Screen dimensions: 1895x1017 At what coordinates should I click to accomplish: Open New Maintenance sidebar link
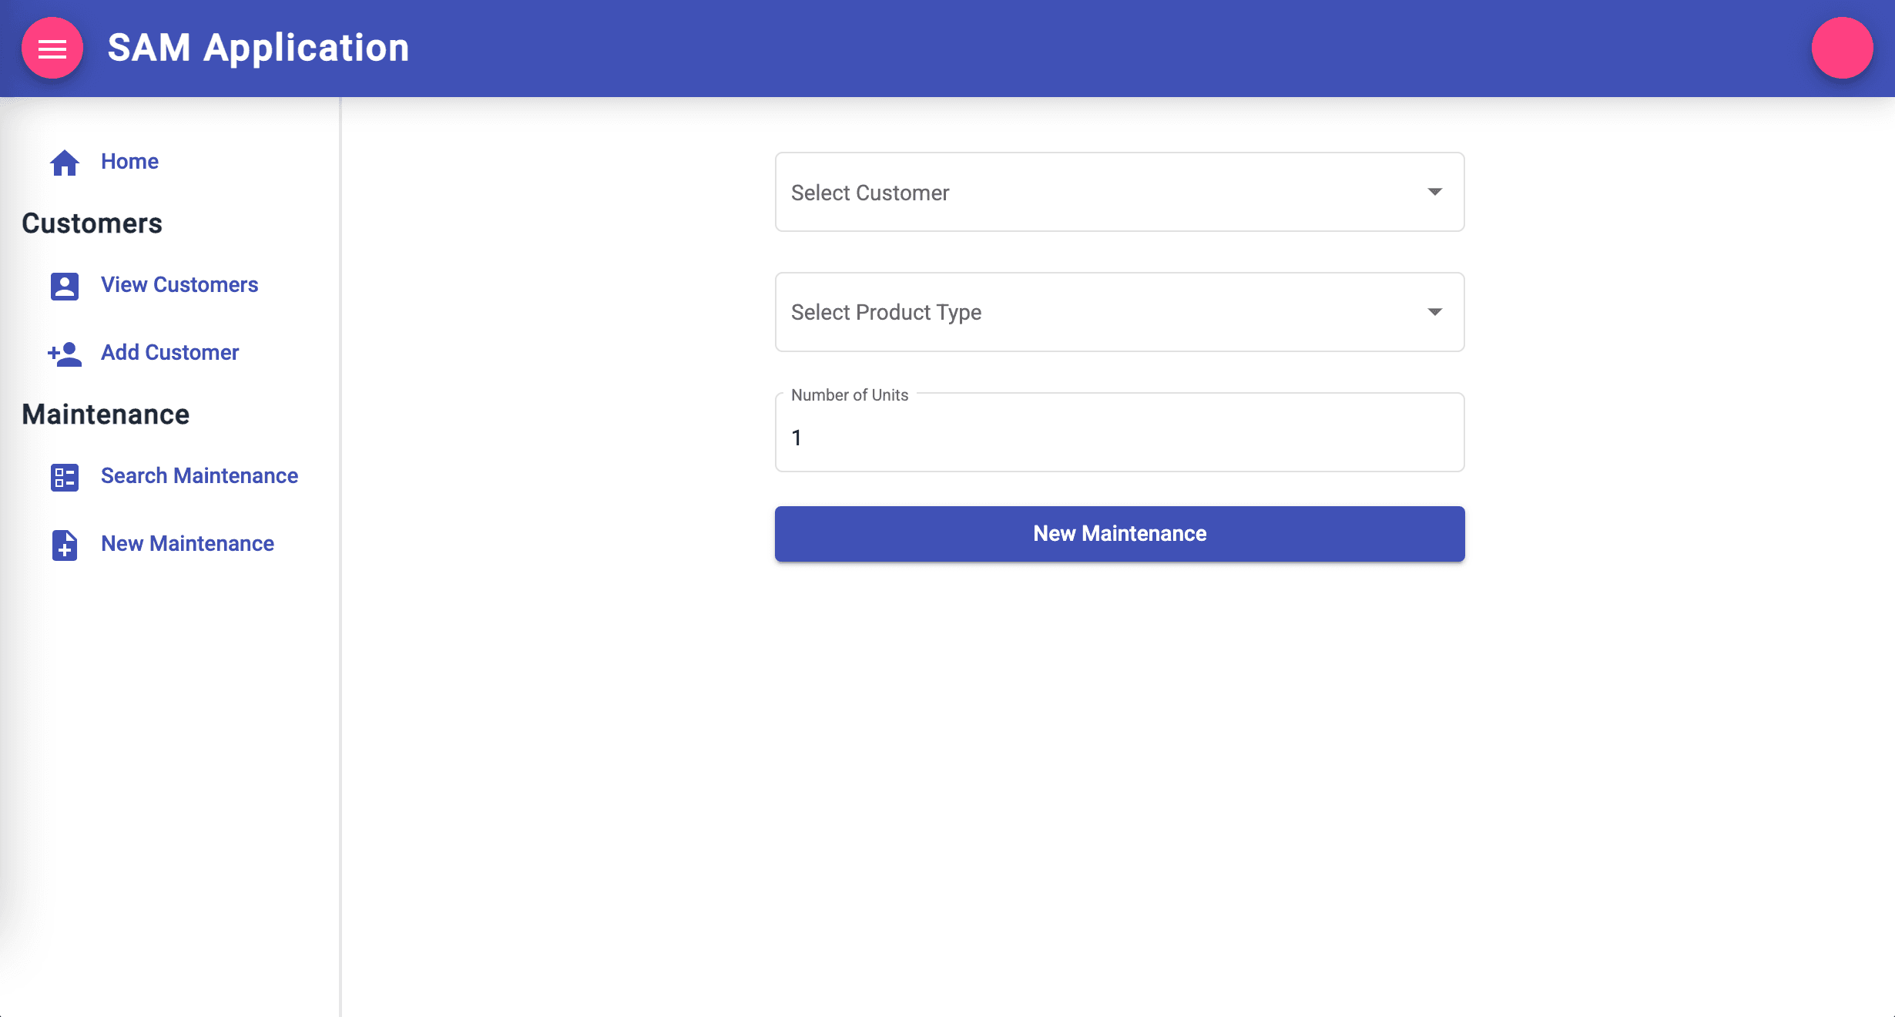tap(186, 543)
